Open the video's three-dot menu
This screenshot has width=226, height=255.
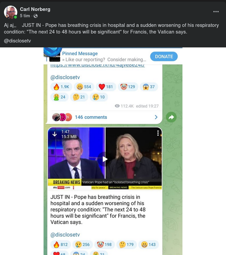(x=158, y=133)
